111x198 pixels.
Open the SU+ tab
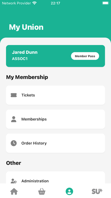tap(97, 191)
